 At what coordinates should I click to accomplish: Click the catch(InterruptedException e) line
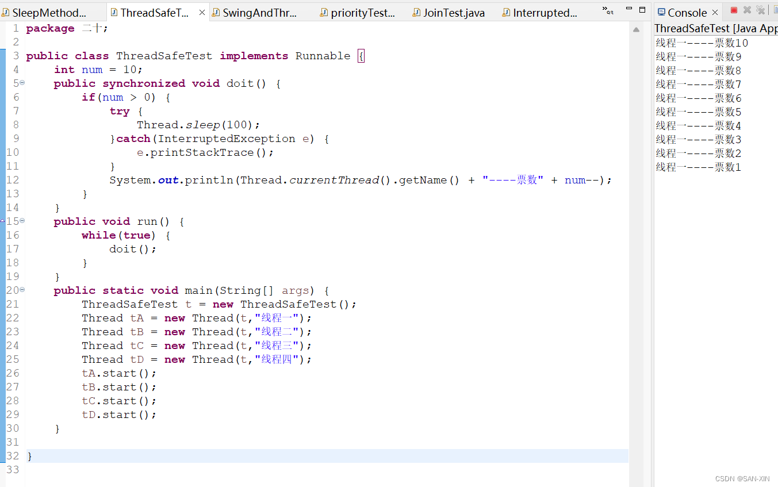point(219,139)
